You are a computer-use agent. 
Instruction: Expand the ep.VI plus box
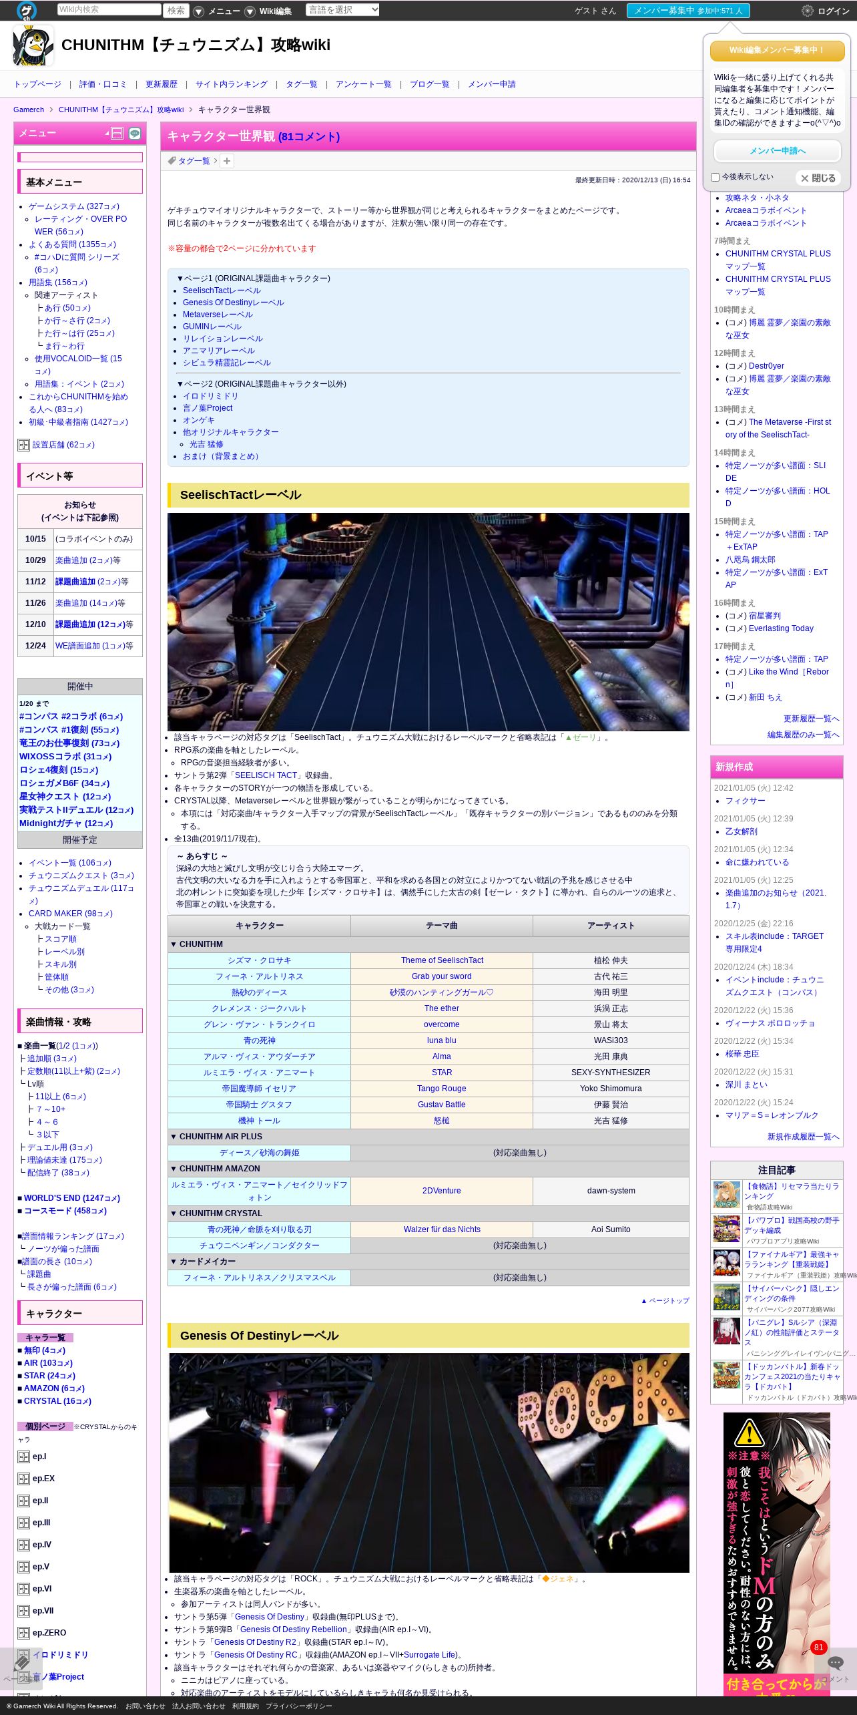[x=24, y=1589]
